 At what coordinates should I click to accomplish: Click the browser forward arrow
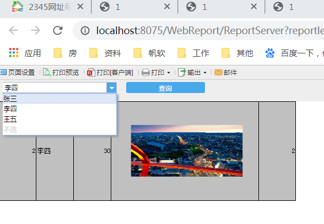[x=35, y=31]
